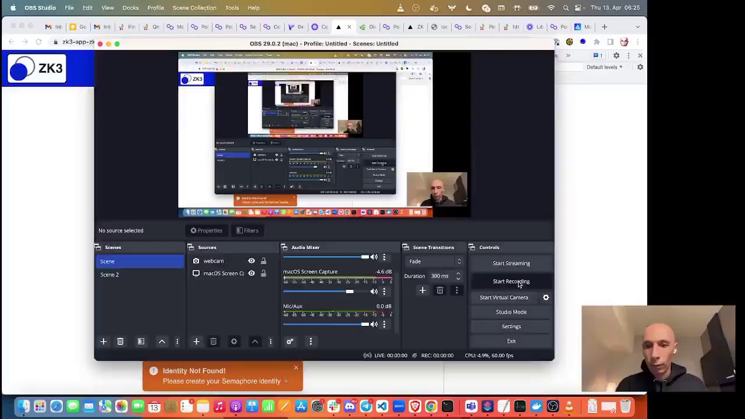Open the Tools menu
This screenshot has width=745, height=419.
coord(232,8)
